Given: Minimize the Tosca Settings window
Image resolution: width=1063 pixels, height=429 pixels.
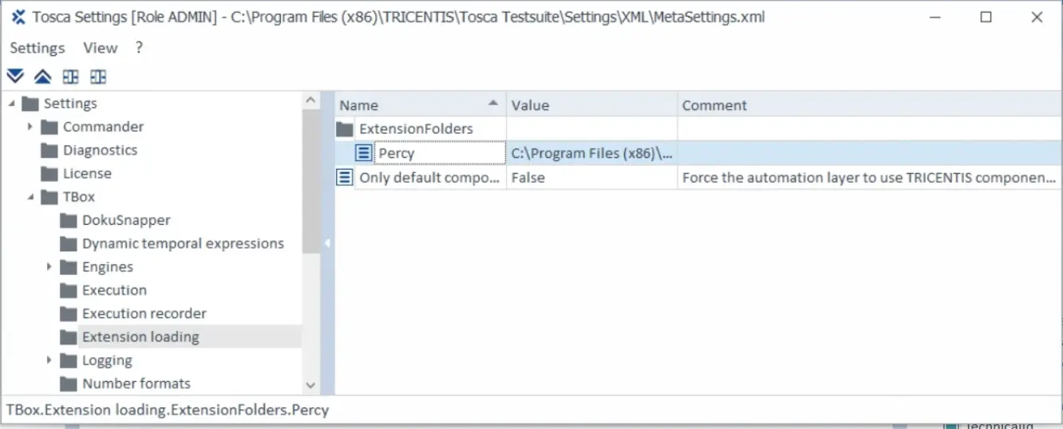Looking at the screenshot, I should [935, 17].
